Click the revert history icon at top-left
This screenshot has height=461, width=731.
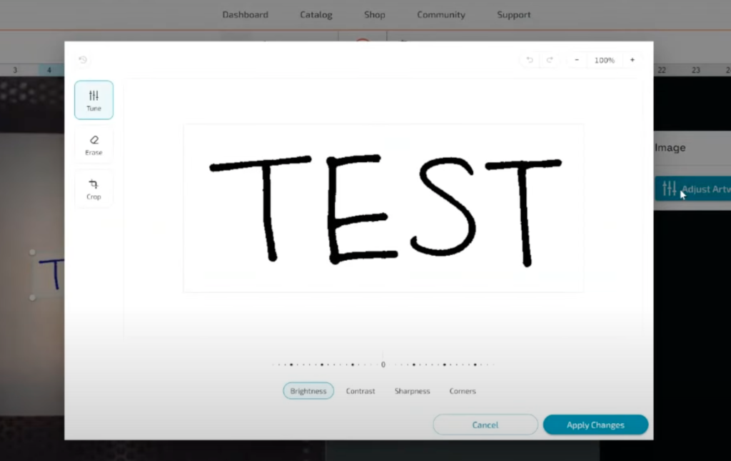[x=83, y=60]
